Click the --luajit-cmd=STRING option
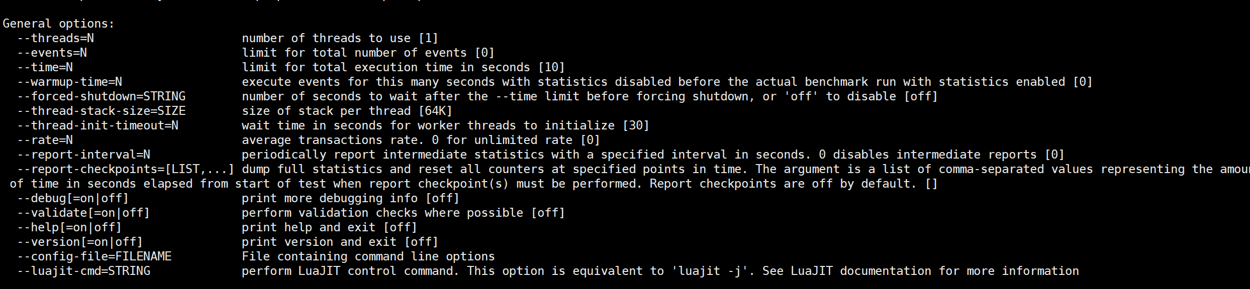The height and width of the screenshot is (289, 1250). tap(83, 271)
